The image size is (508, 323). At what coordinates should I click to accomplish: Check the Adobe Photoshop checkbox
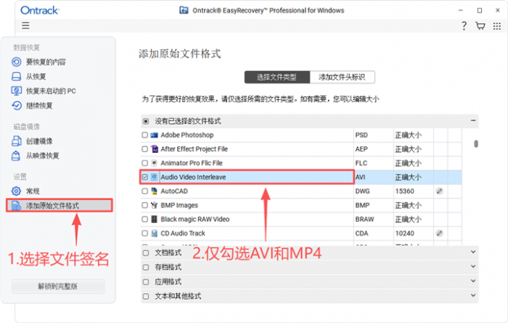[x=145, y=135]
